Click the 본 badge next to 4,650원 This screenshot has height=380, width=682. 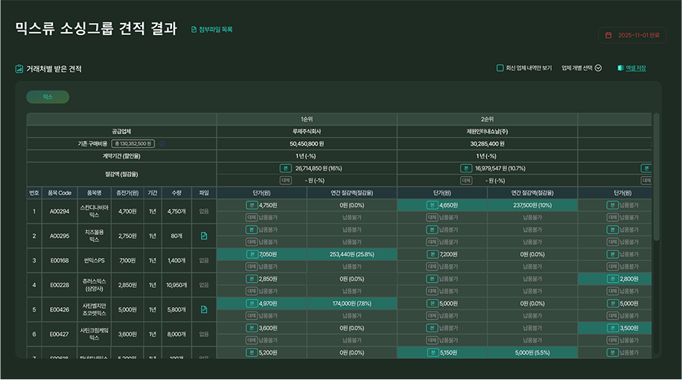432,205
